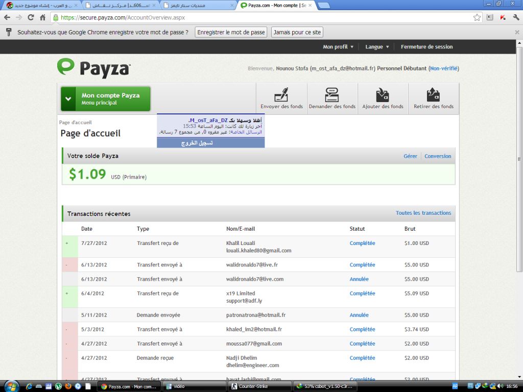Click the dhelim@engineer.com email text

pyautogui.click(x=252, y=365)
